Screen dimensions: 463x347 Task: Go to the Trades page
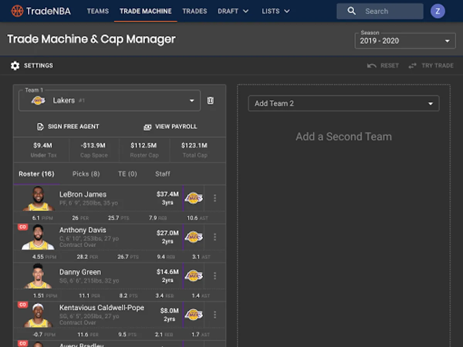[195, 11]
